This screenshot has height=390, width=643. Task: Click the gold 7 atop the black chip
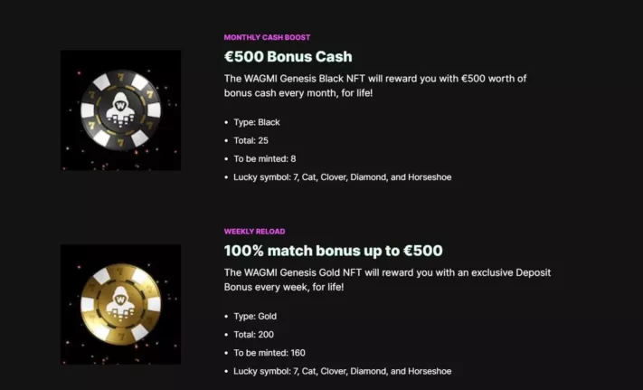coord(120,77)
